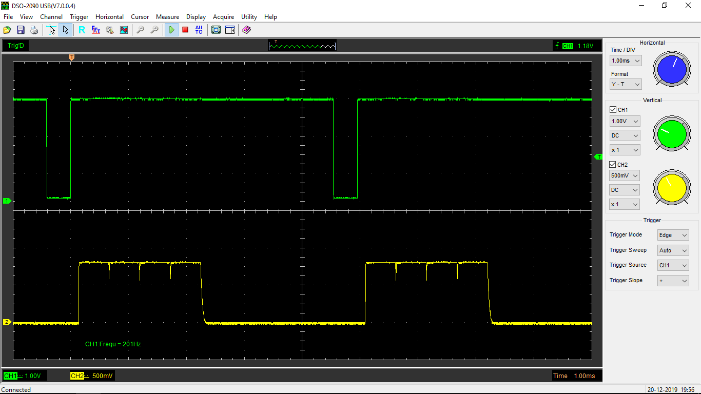Click the yellow CH2 vertical knob
Viewport: 701px width, 394px height.
[x=672, y=188]
